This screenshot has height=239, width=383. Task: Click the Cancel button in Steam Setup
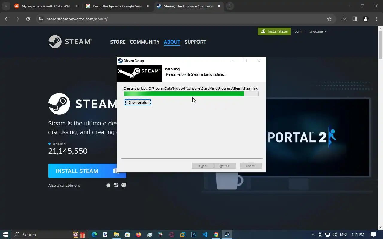tap(251, 166)
